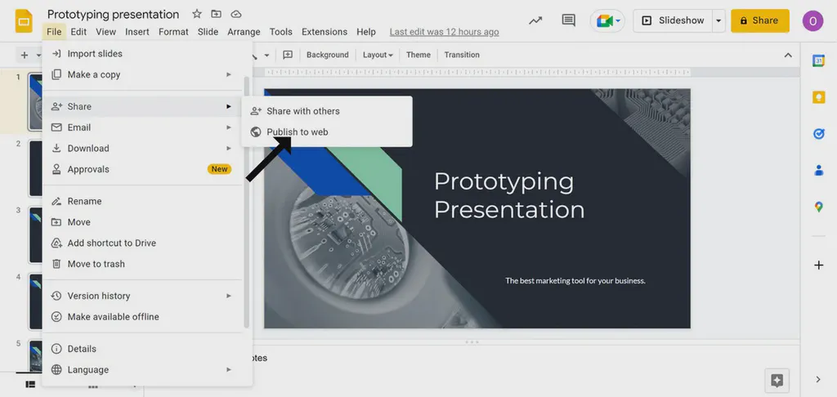
Task: Star the Prototyping presentation document
Action: 196,14
